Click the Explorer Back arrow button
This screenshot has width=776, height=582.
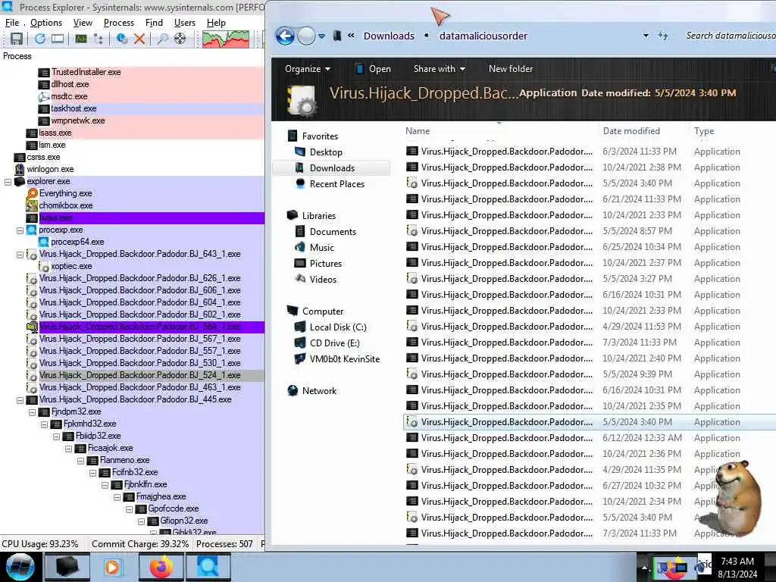coord(285,36)
